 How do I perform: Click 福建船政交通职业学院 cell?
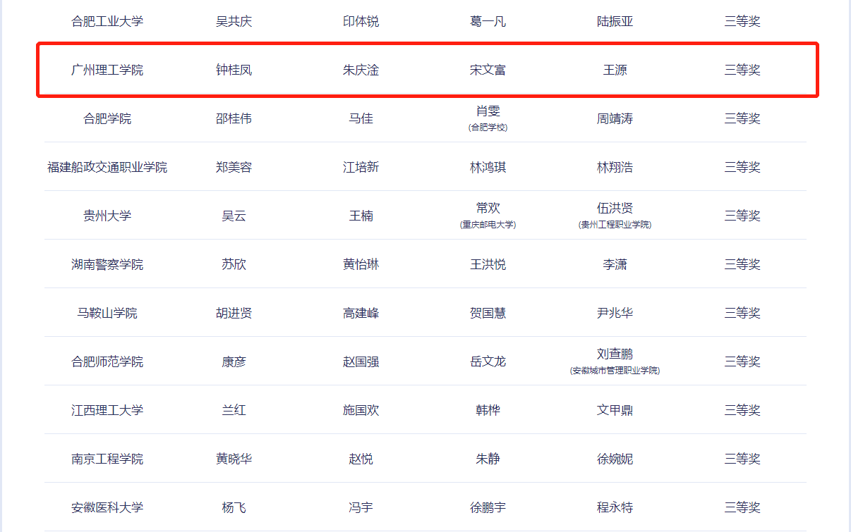pos(107,167)
